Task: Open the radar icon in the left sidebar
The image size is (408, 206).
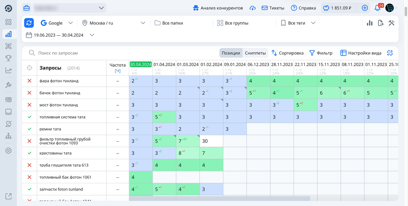Action: click(x=8, y=22)
